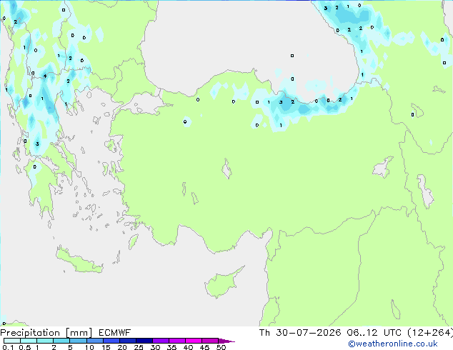Click the island of Crete on map
453x350 pixels.
(x=79, y=261)
